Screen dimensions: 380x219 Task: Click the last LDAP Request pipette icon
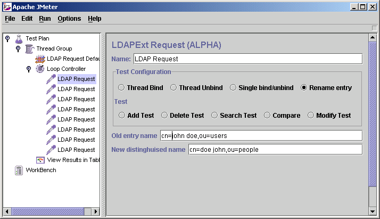51,150
